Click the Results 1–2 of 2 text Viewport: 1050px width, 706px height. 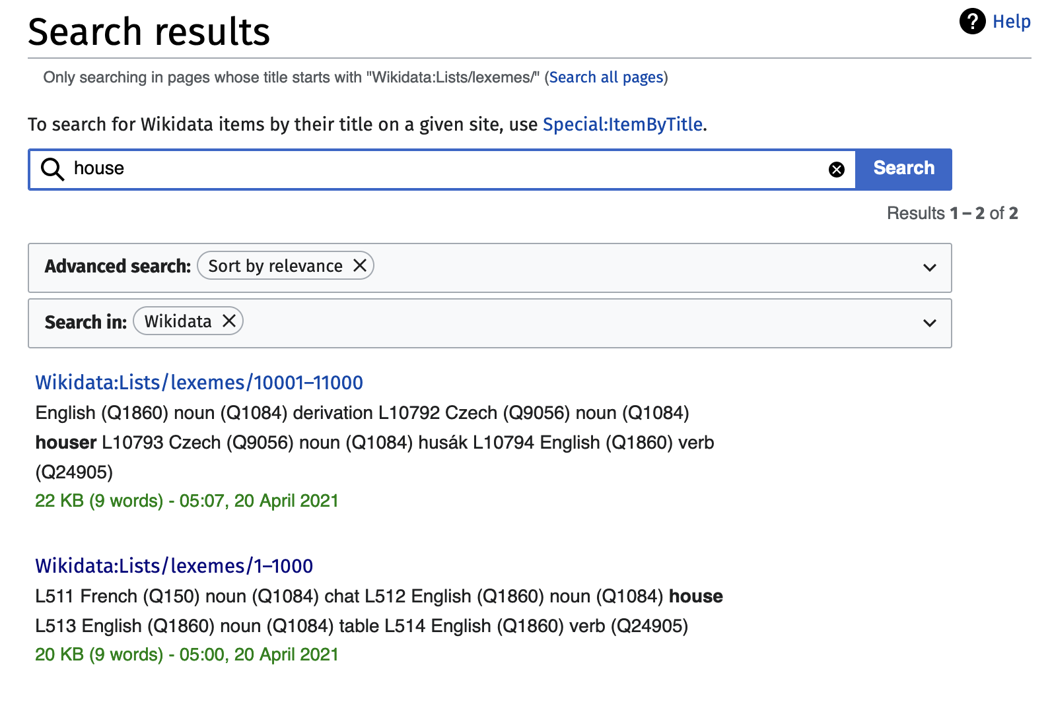(952, 213)
